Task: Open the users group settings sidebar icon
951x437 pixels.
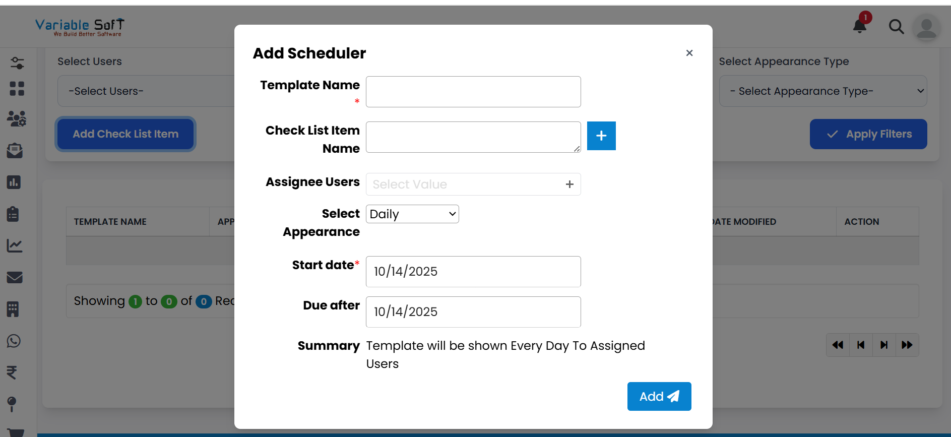Action: point(17,119)
